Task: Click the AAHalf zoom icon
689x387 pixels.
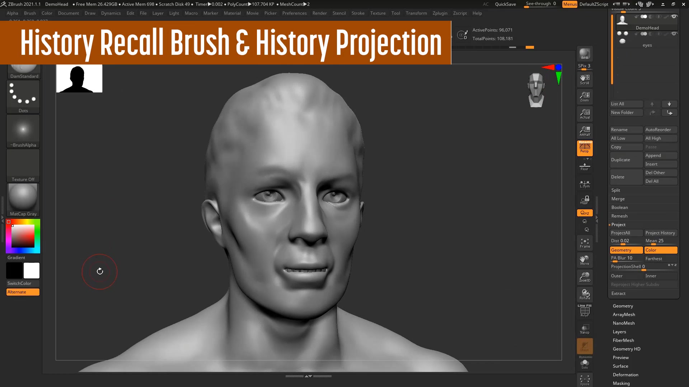Action: point(585,131)
